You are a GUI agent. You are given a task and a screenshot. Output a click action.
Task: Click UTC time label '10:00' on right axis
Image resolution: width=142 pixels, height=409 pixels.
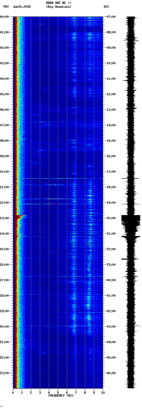[x=111, y=63]
